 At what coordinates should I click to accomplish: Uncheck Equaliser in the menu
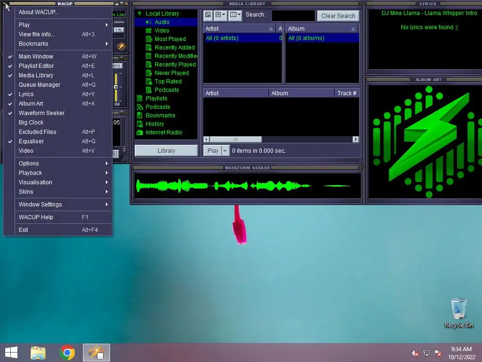[57, 141]
